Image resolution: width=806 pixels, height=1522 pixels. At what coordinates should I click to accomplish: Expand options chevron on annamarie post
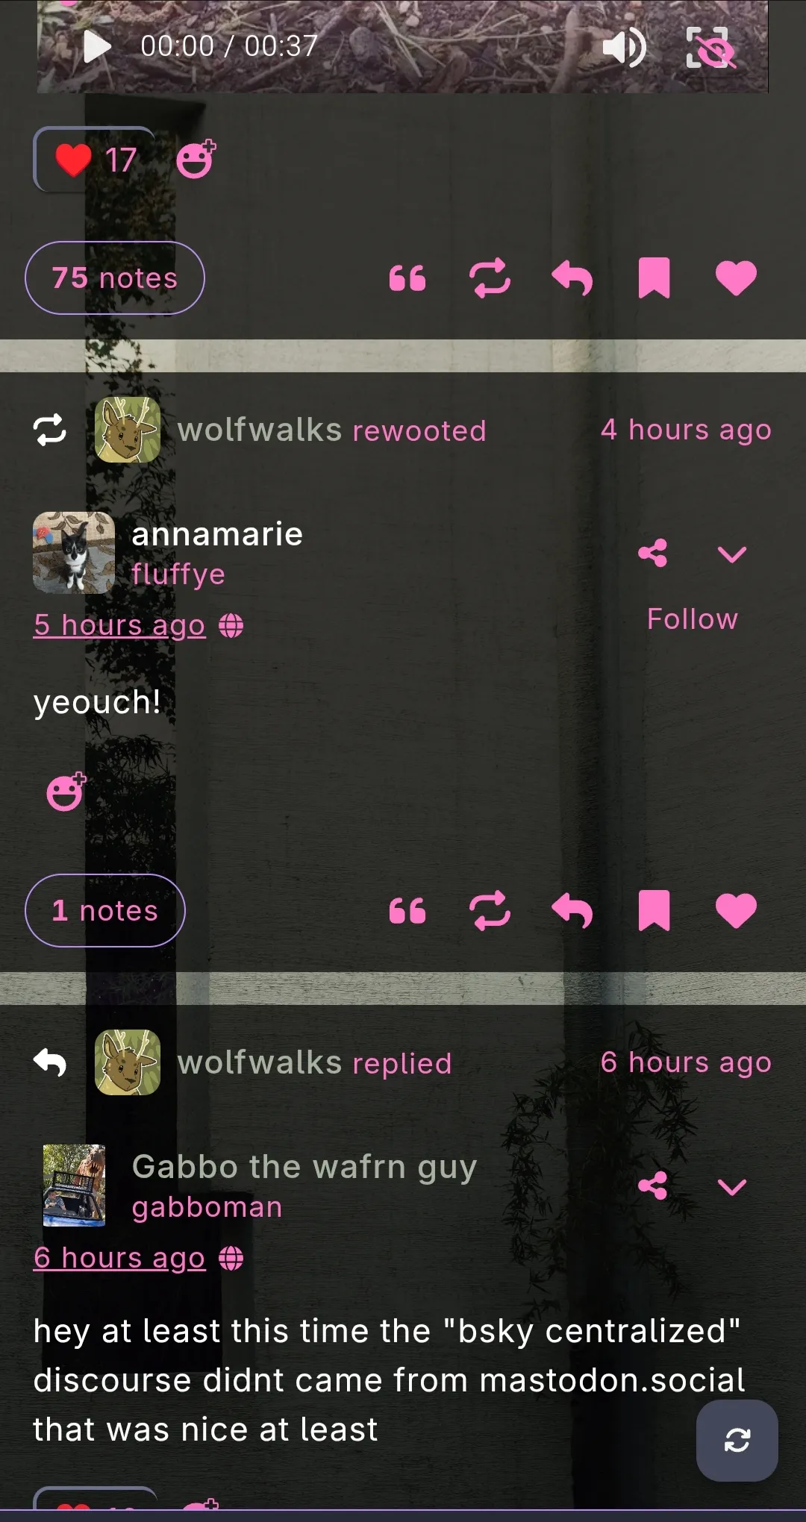[x=731, y=554]
